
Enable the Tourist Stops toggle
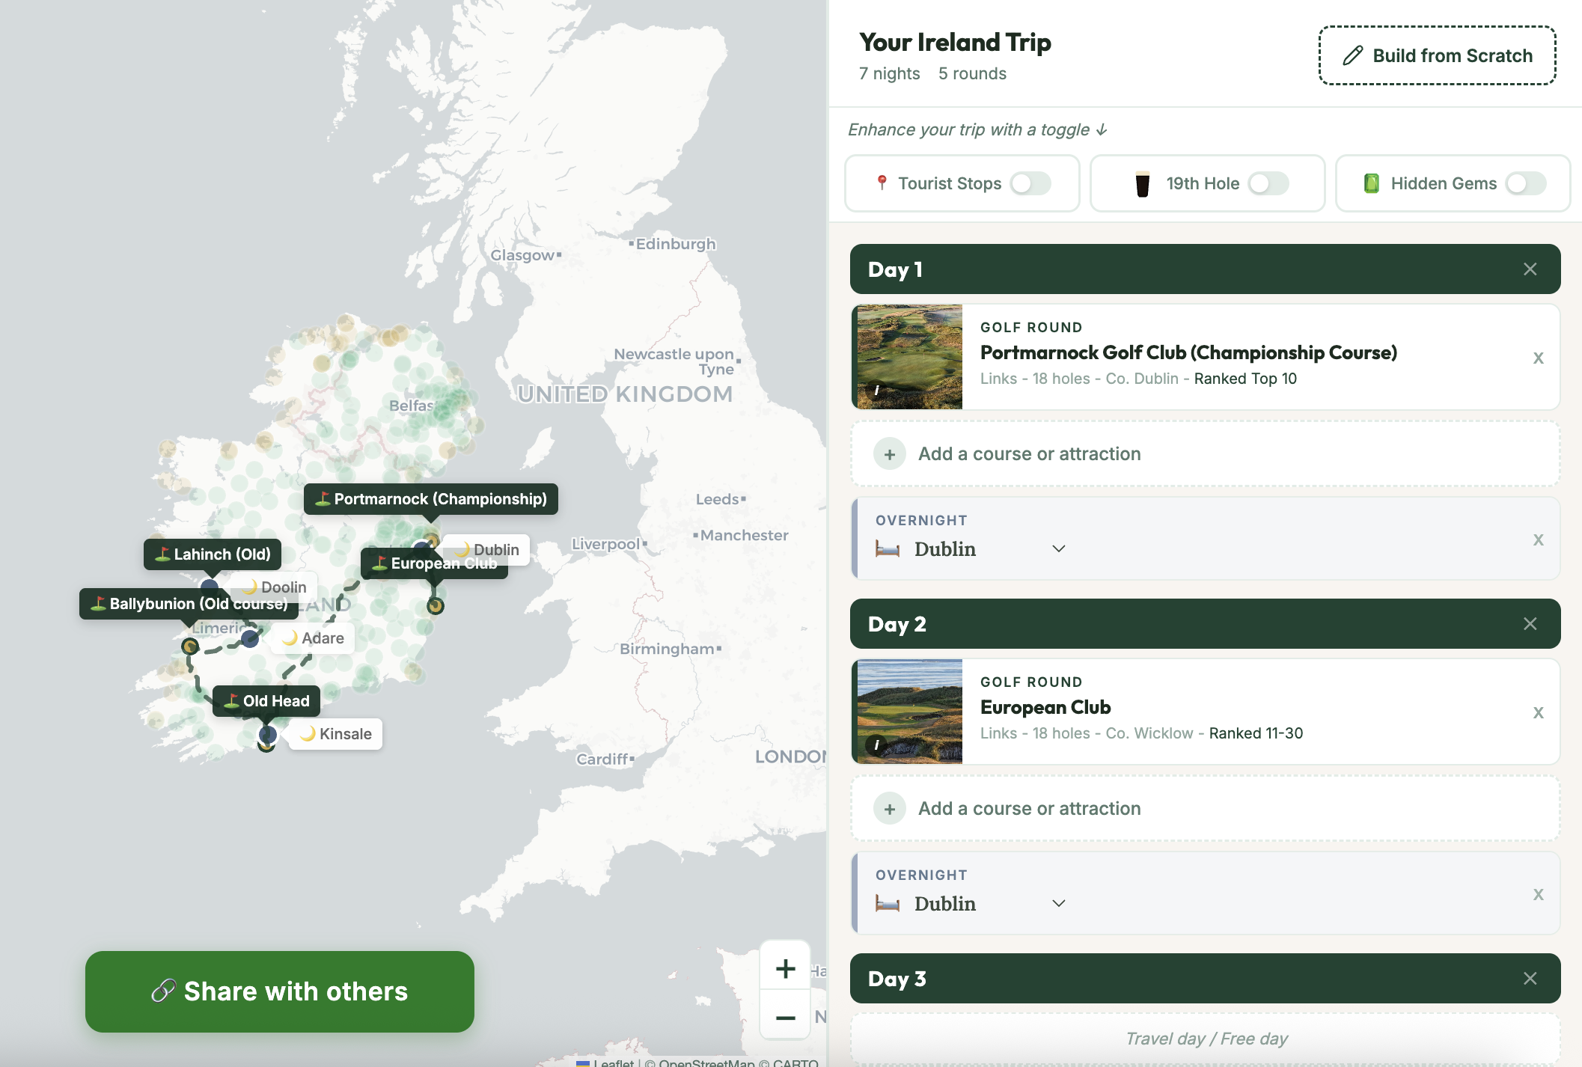1030,183
